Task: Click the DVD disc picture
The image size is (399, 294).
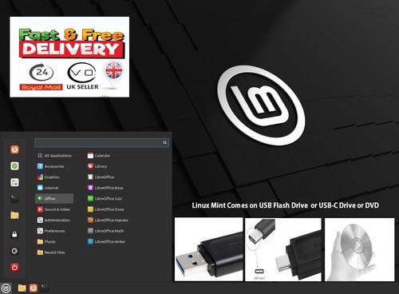Action: click(x=360, y=249)
